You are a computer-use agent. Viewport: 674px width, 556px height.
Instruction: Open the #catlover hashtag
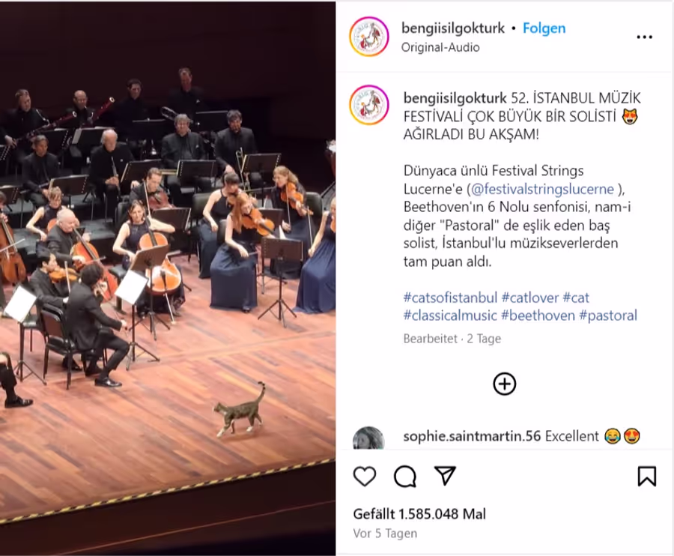[530, 297]
